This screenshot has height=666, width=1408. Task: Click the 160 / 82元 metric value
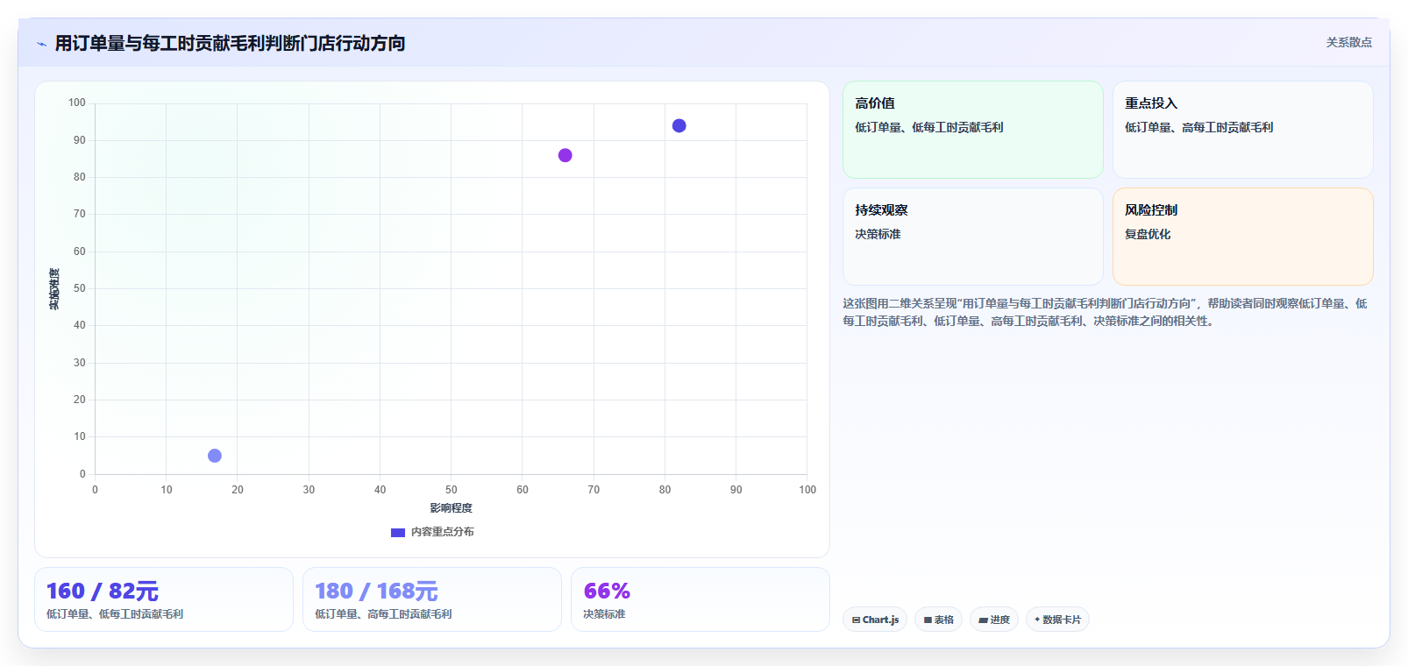click(x=103, y=592)
